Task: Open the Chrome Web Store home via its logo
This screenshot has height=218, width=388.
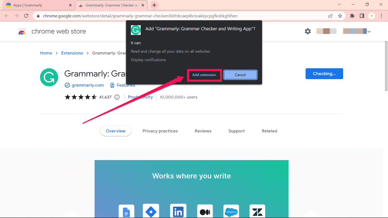Action: [22, 31]
